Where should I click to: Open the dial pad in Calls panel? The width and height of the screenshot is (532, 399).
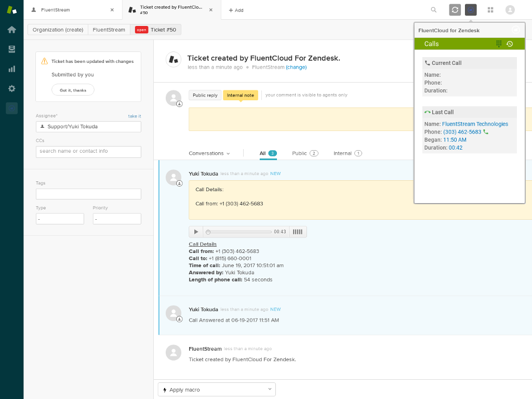click(x=499, y=44)
